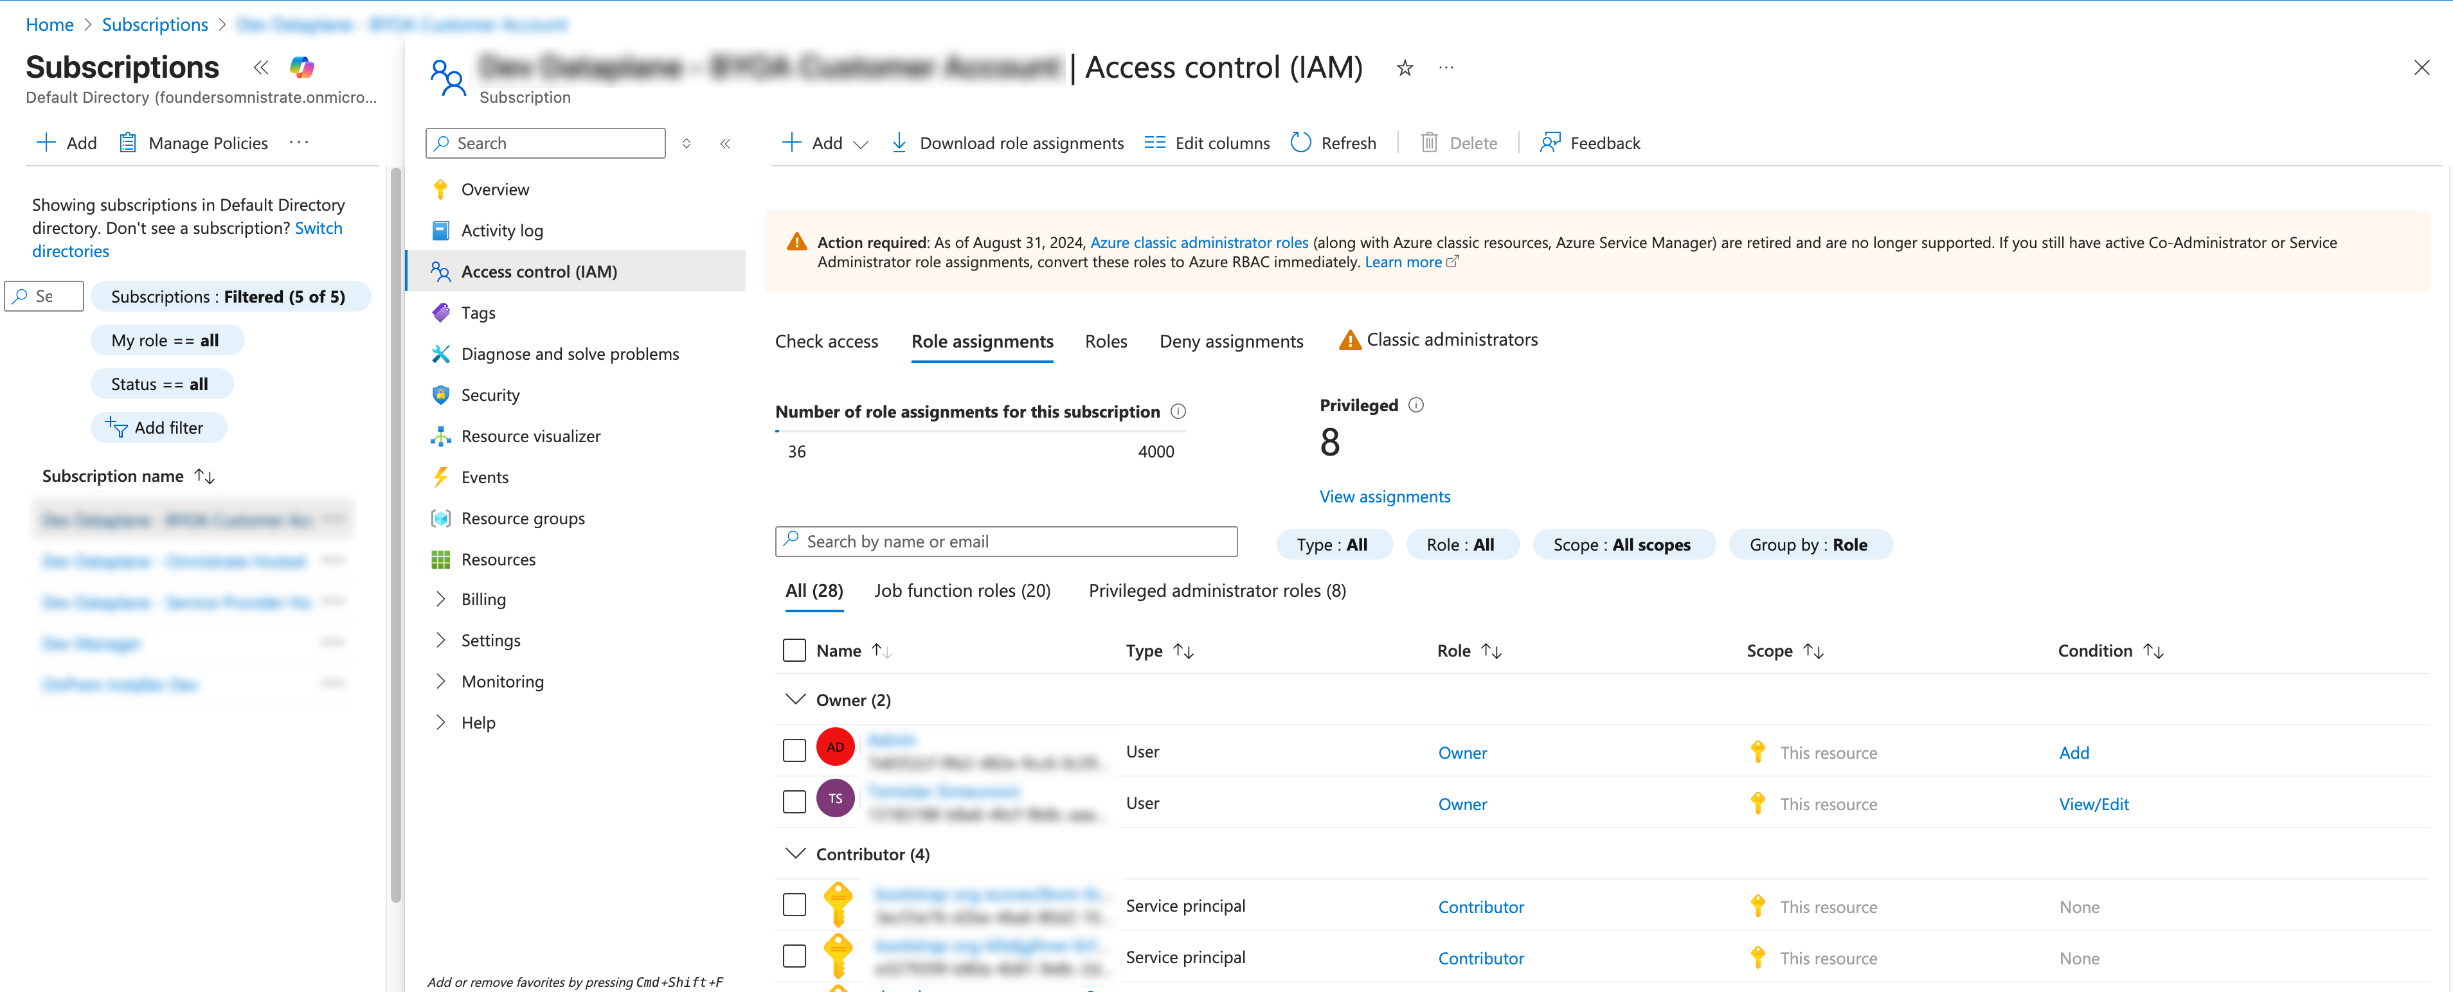
Task: Select the checkbox for the AD user row
Action: [x=794, y=751]
